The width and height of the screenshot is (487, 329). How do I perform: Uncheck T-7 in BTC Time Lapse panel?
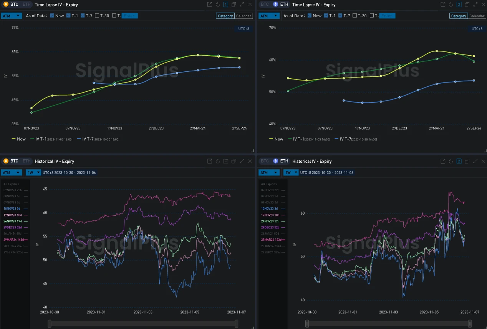pyautogui.click(x=83, y=16)
